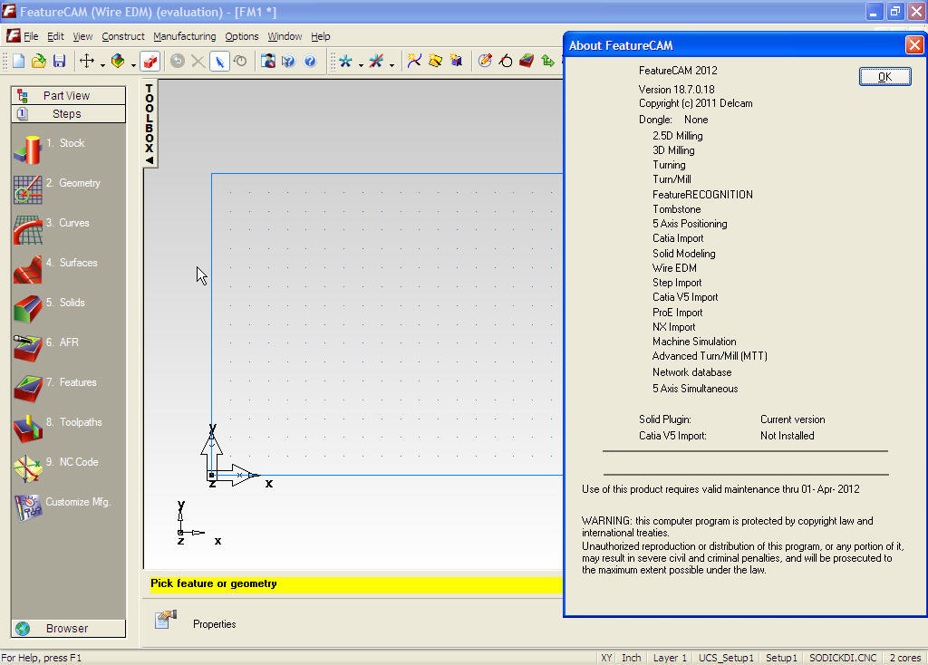The width and height of the screenshot is (928, 665).
Task: Select the Geometry step icon
Action: coord(27,188)
